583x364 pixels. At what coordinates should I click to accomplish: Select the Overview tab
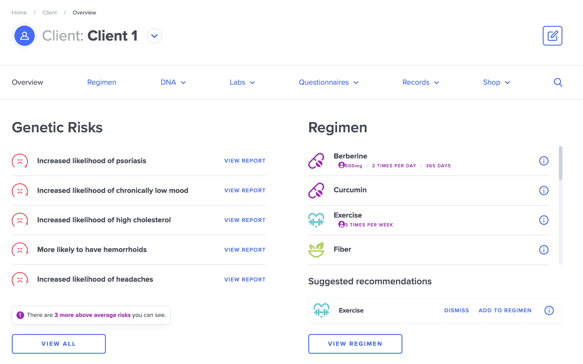(27, 82)
